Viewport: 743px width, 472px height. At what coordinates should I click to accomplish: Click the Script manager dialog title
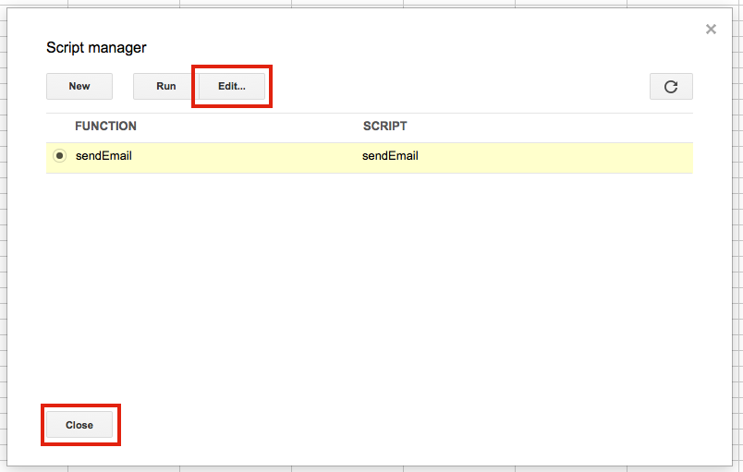[x=96, y=47]
